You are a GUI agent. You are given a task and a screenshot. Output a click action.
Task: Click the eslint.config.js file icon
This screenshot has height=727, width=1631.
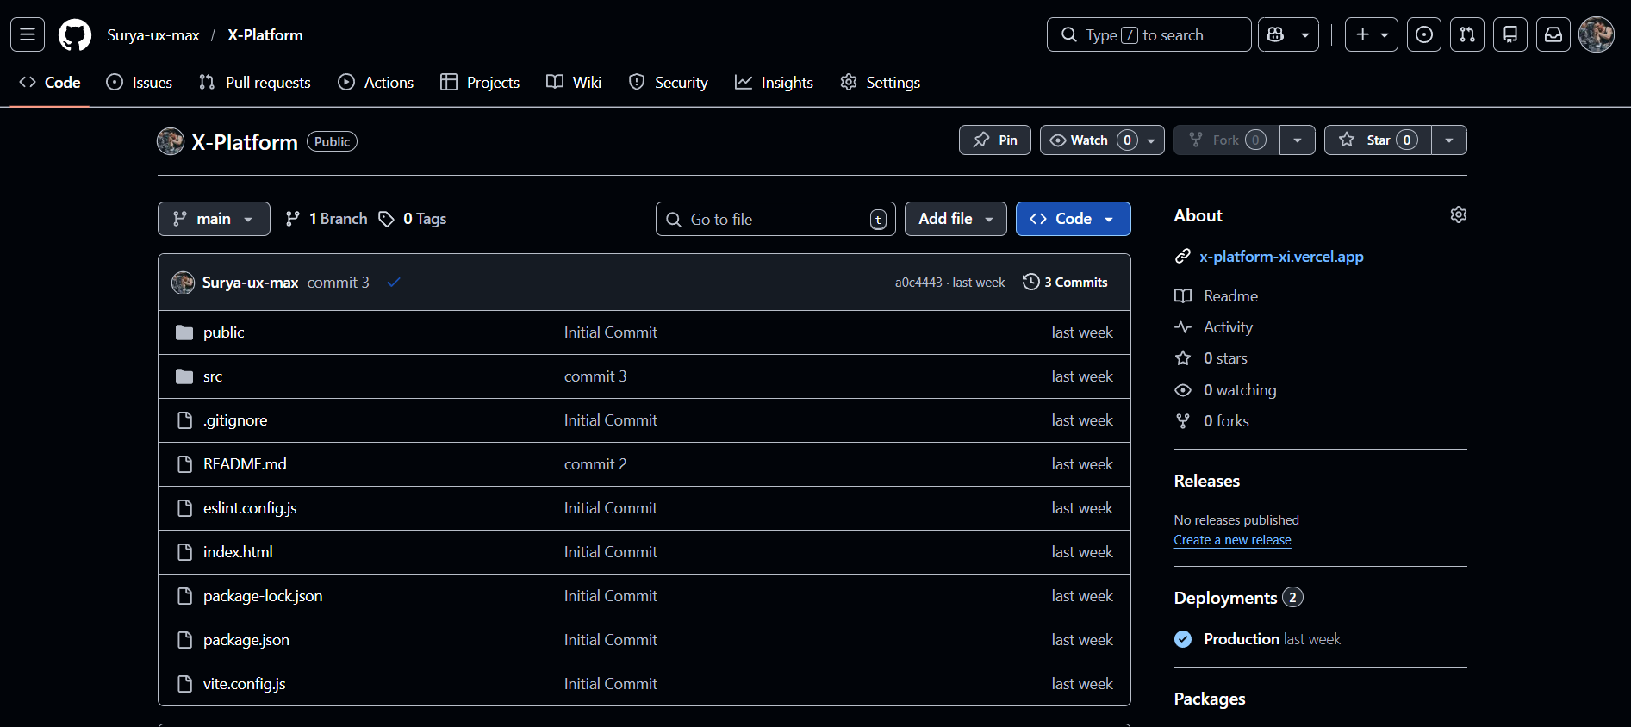184,508
